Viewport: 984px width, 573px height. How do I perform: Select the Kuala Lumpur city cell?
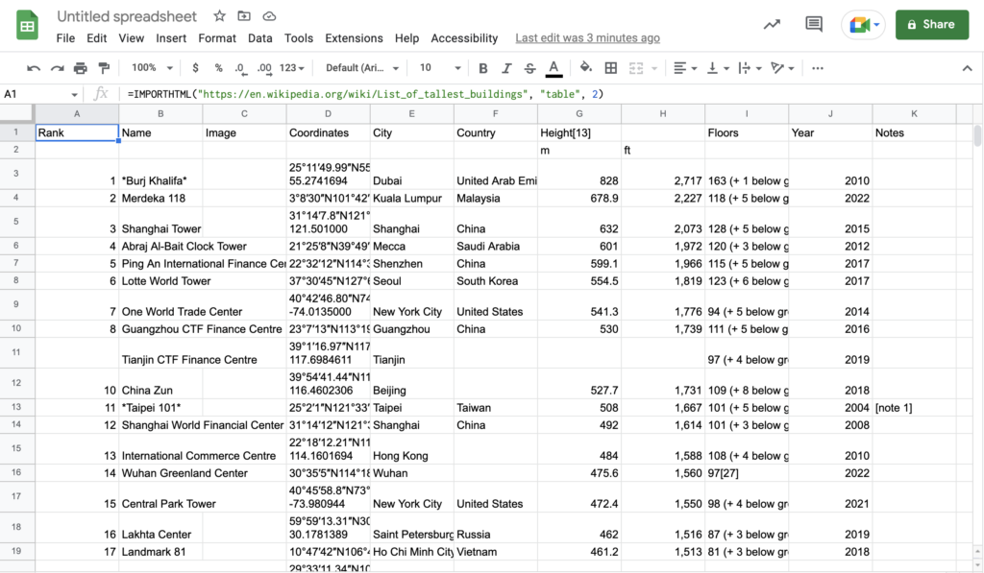click(411, 198)
